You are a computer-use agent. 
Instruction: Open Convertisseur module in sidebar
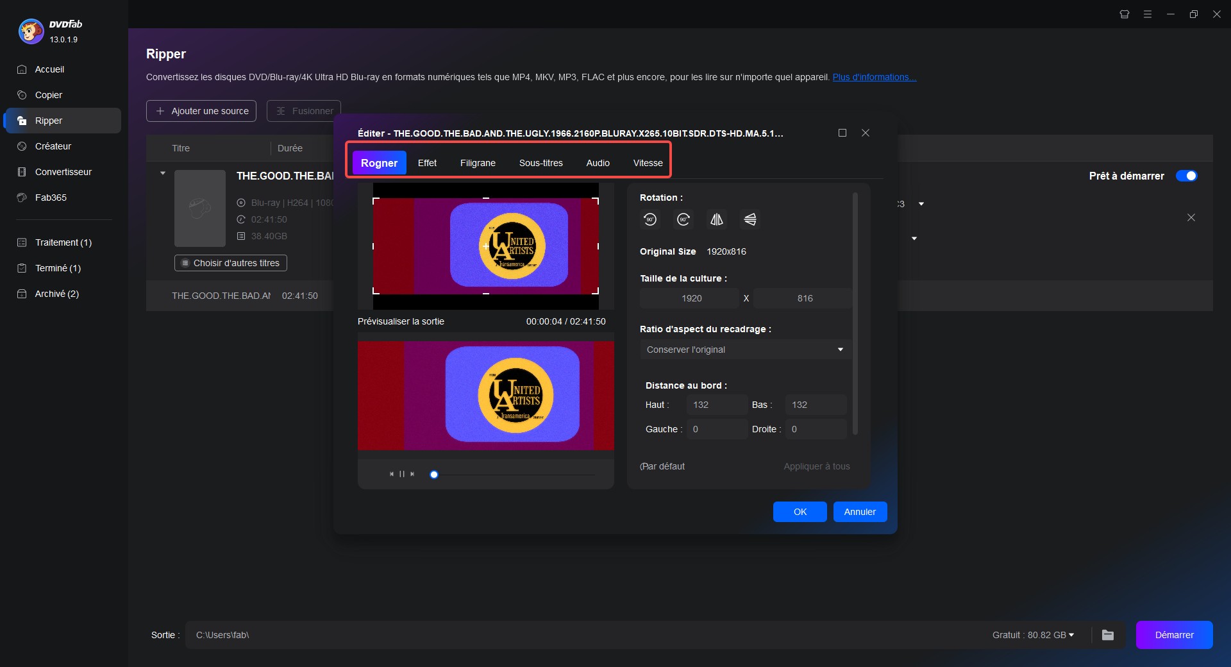pyautogui.click(x=62, y=172)
